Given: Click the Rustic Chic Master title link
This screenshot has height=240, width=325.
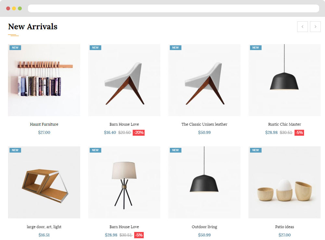Looking at the screenshot, I should (284, 124).
